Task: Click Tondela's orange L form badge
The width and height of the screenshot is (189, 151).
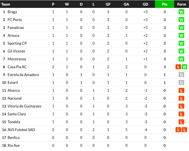Action: [x=181, y=122]
